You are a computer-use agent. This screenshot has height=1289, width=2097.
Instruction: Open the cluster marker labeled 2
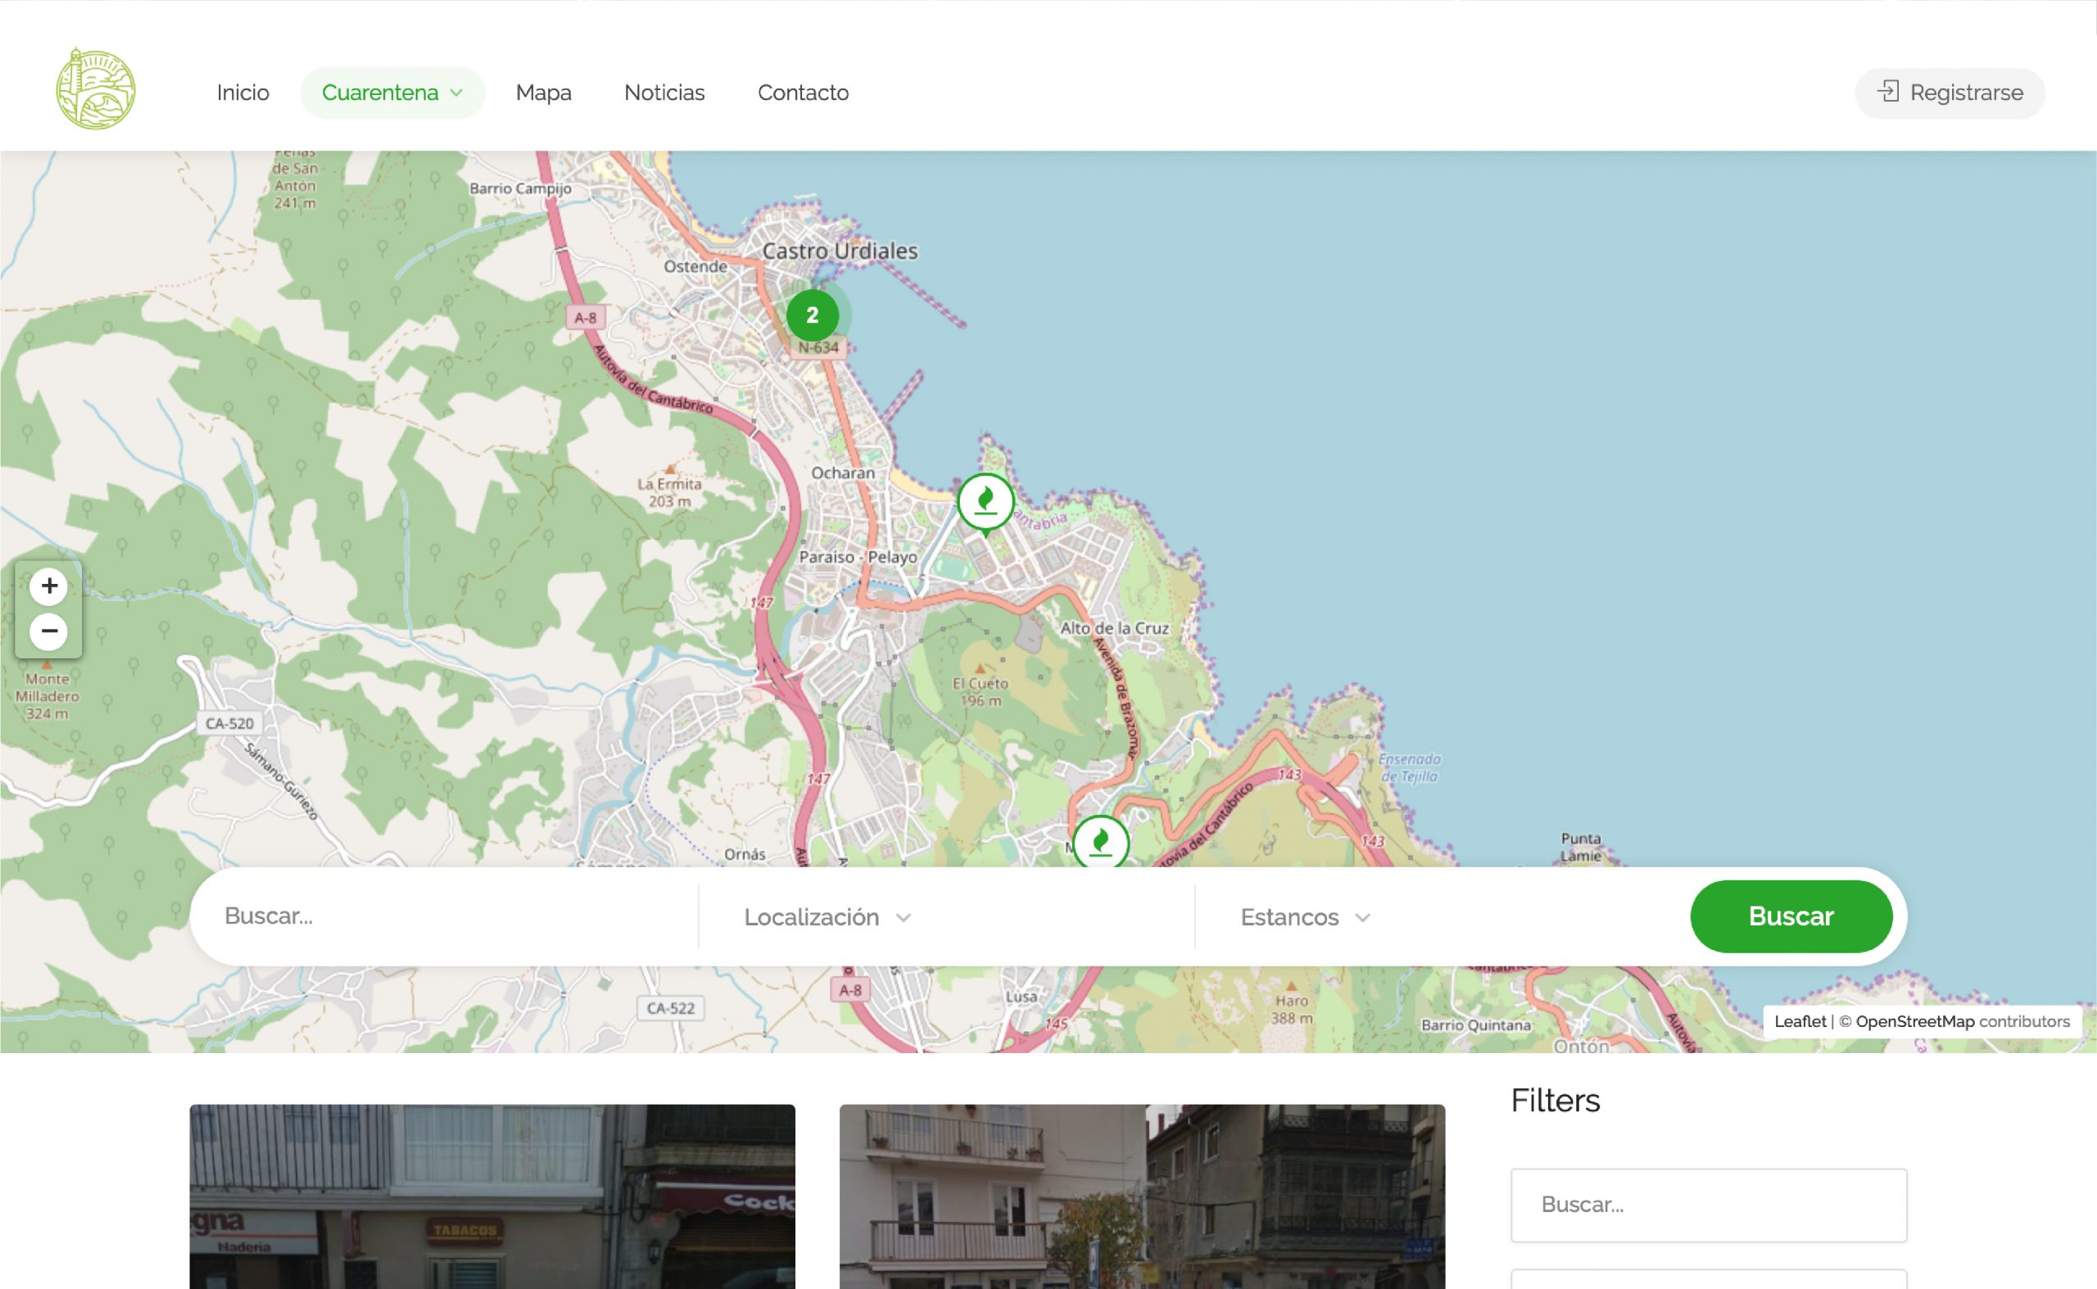(813, 315)
